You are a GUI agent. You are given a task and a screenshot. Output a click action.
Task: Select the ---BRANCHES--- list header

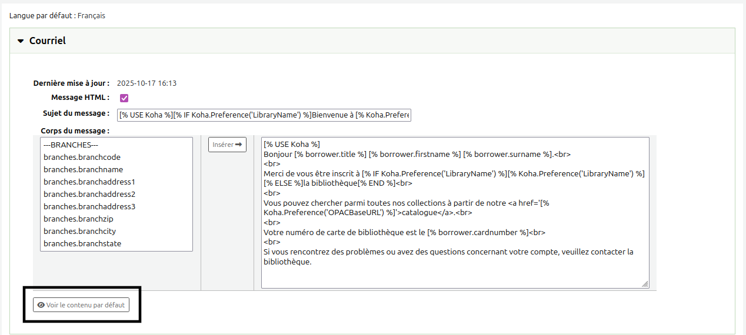[67, 145]
